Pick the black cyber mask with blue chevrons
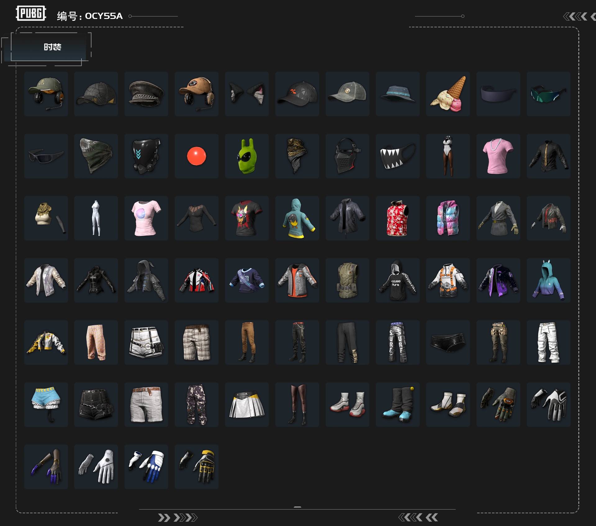 click(146, 156)
